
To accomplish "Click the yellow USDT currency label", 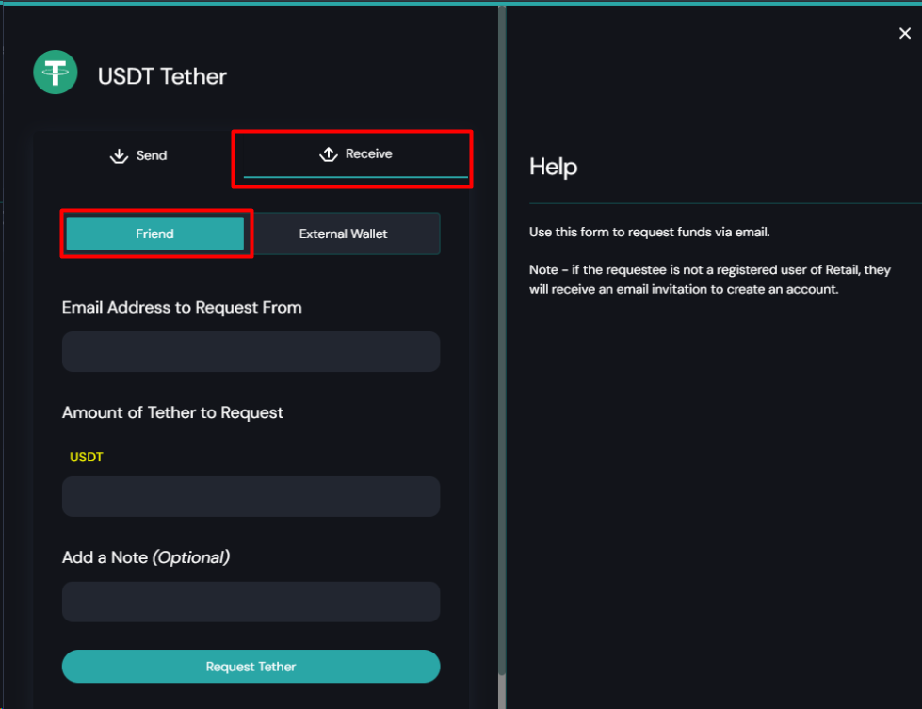I will pos(87,457).
